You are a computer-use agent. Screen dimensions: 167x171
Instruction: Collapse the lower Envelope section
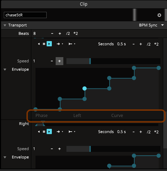click(x=5, y=157)
